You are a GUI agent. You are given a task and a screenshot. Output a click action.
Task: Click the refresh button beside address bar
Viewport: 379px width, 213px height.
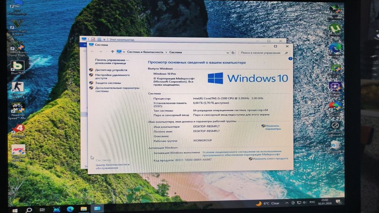click(233, 52)
